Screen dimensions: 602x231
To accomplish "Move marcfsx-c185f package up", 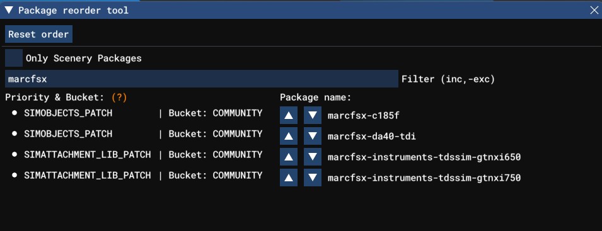I will (x=289, y=115).
